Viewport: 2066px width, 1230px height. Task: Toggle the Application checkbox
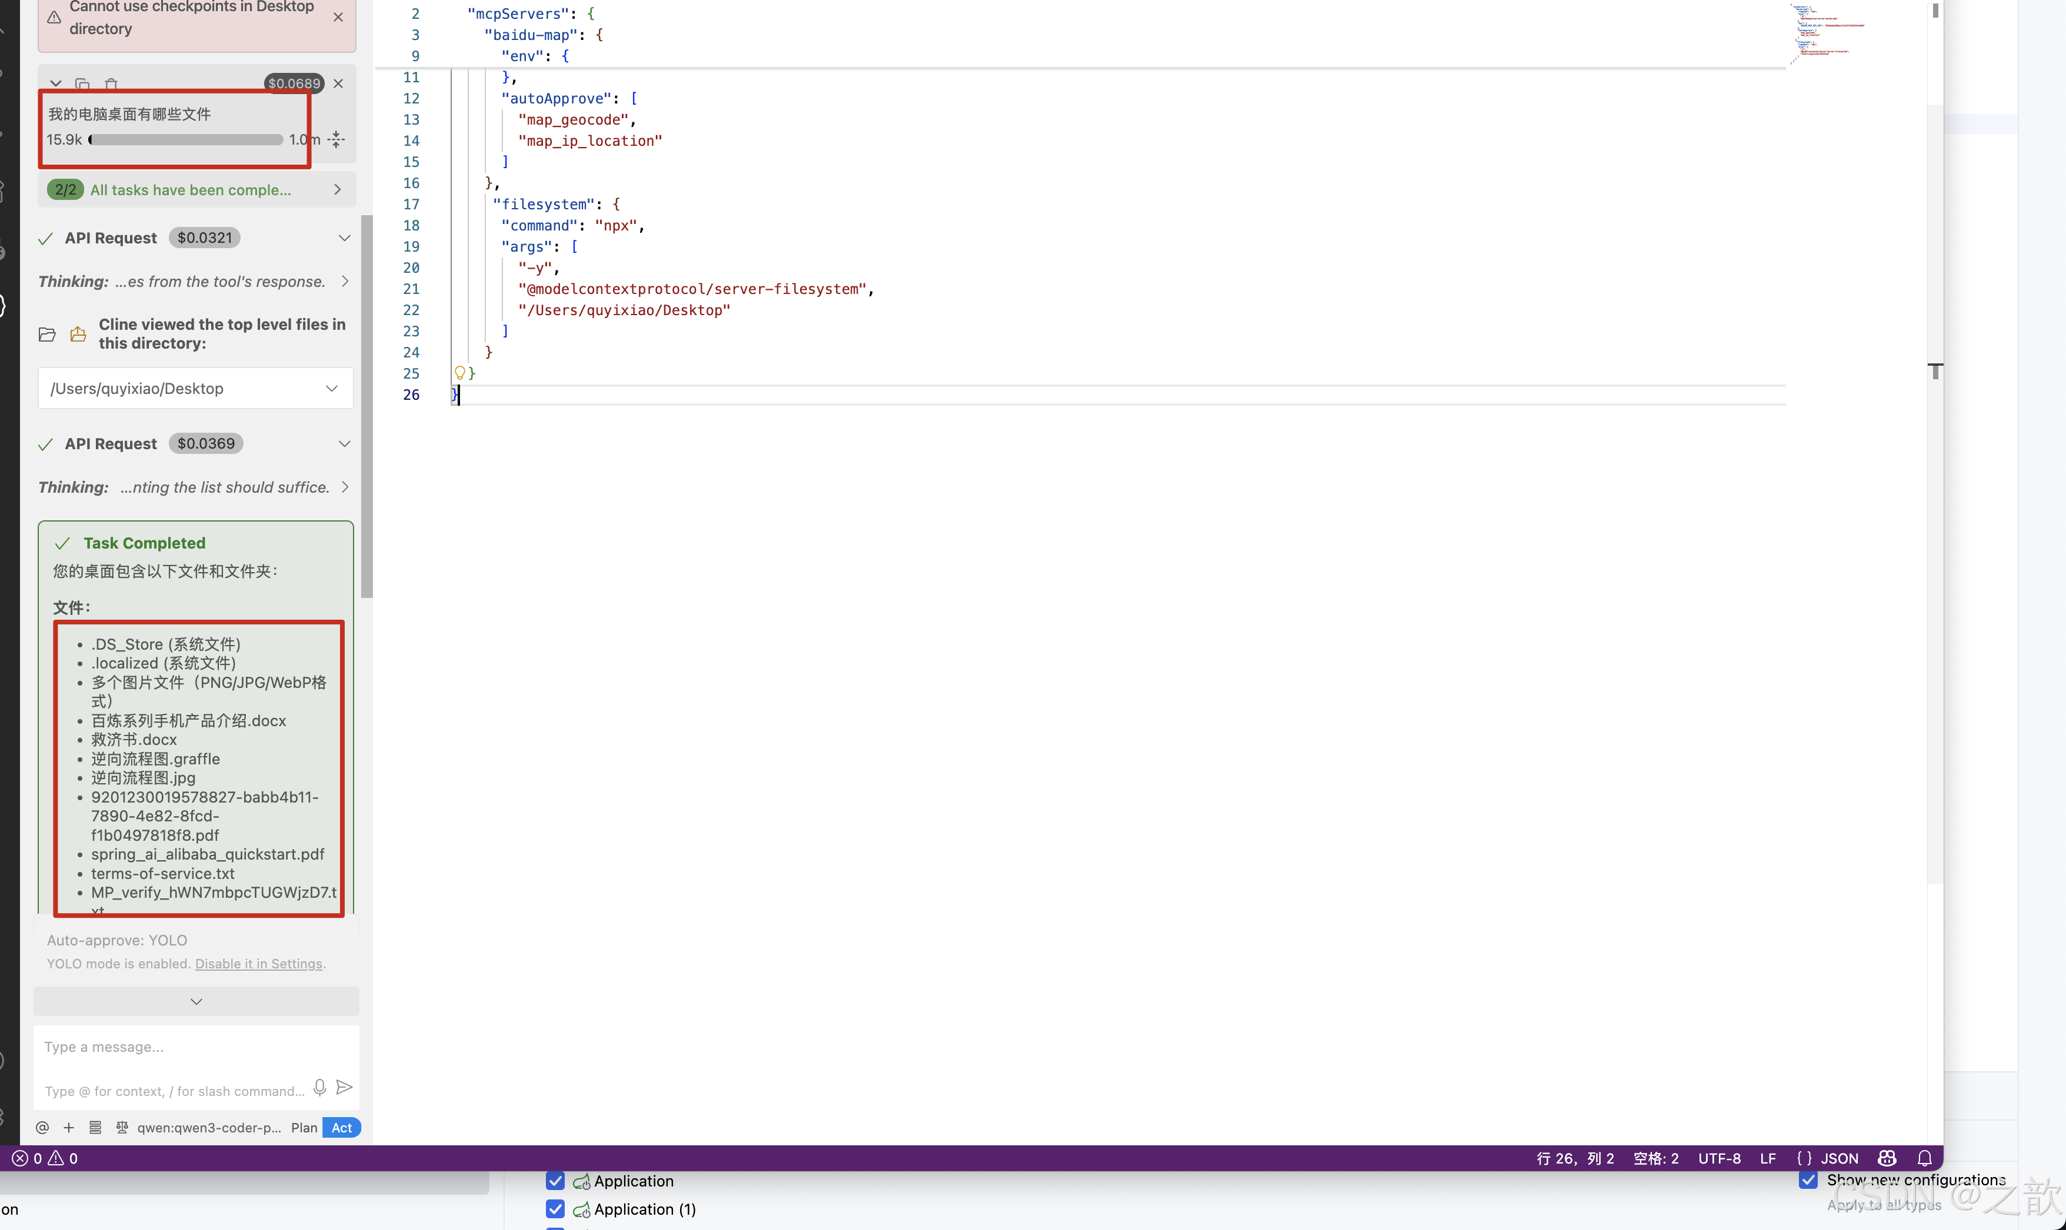point(555,1180)
